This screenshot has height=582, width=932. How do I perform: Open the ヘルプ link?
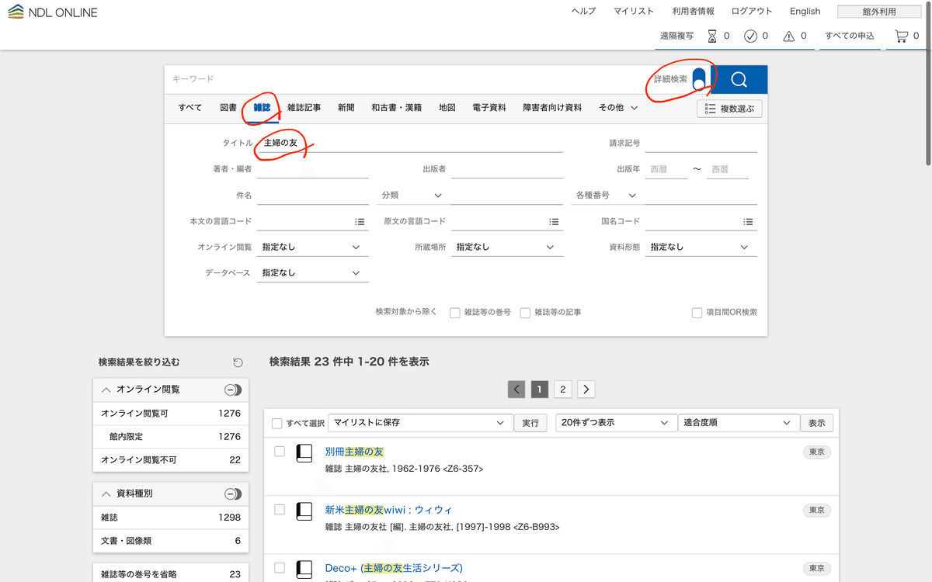pos(583,11)
